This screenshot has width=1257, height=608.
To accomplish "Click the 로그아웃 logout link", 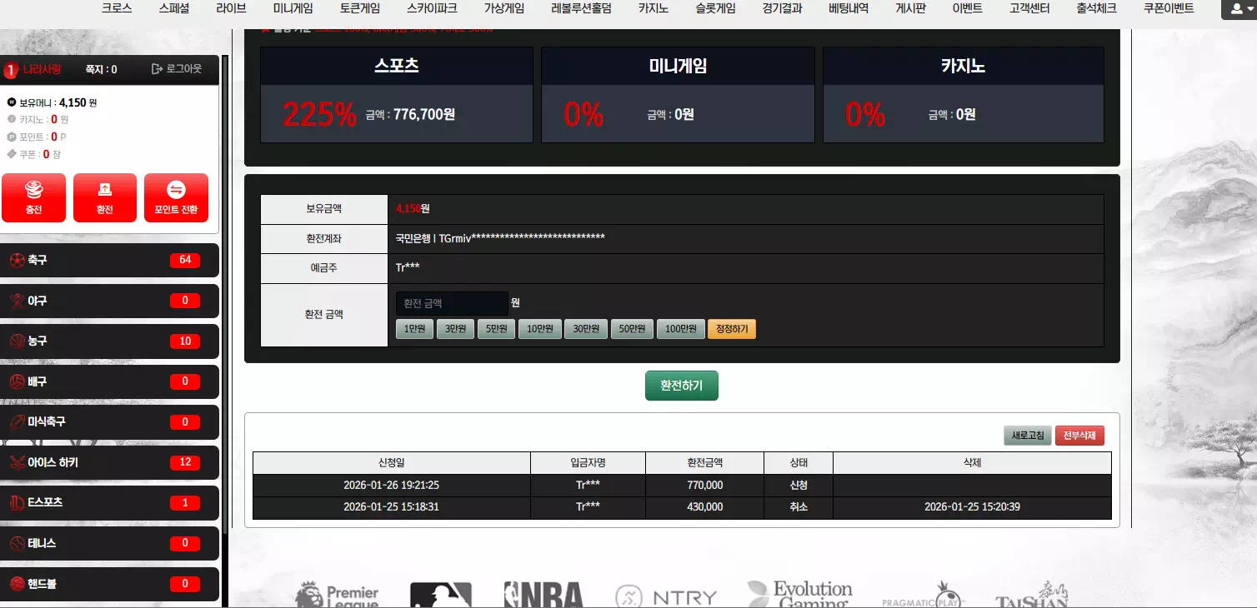I will point(177,69).
